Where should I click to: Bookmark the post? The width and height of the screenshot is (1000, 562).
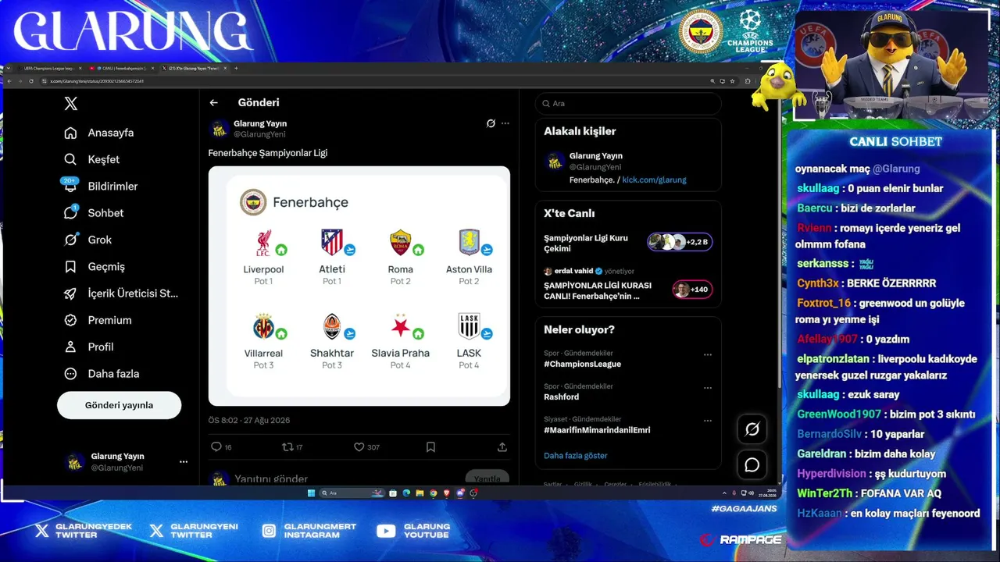[430, 446]
